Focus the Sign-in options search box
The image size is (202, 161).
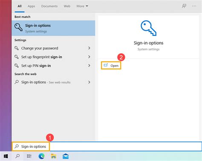[107, 147]
